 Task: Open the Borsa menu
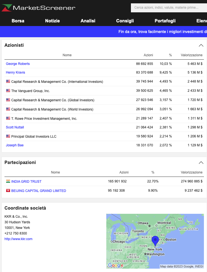point(18,21)
